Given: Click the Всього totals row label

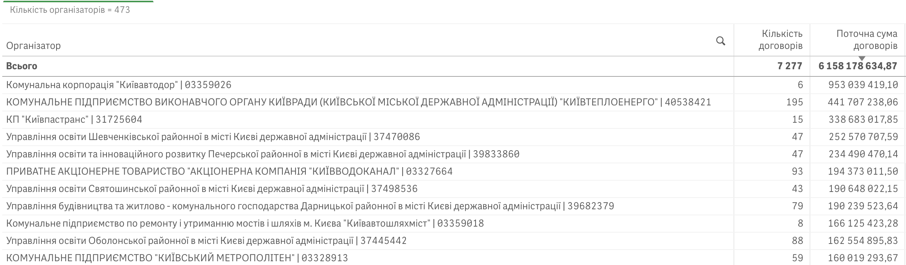Looking at the screenshot, I should tap(22, 66).
